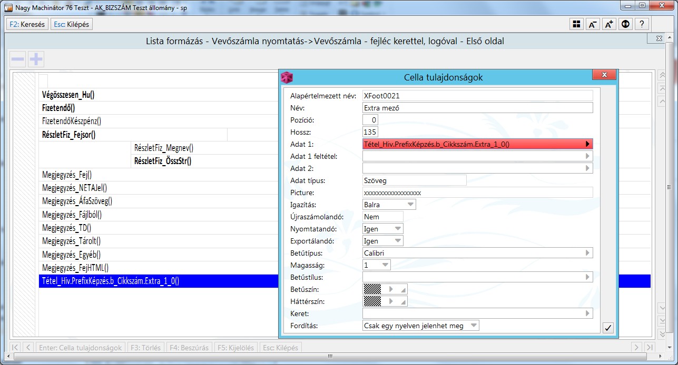Open the Fordítás language dropdown
The width and height of the screenshot is (678, 365).
click(x=473, y=326)
